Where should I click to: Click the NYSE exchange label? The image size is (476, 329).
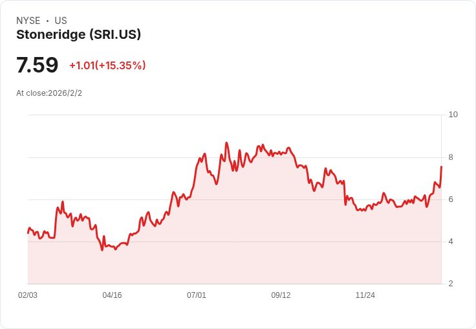coord(28,21)
